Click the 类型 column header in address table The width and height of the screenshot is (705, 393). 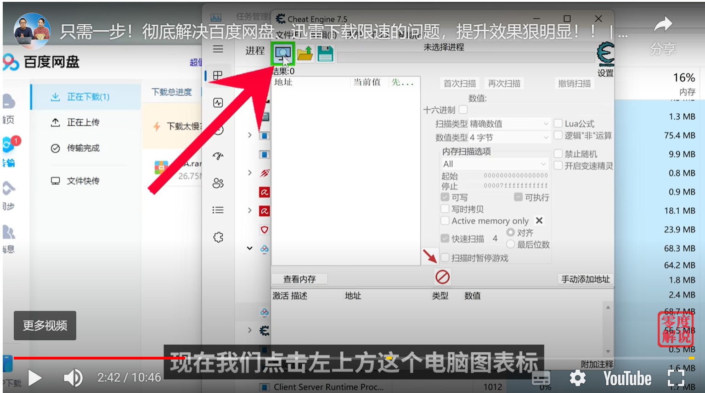click(440, 296)
